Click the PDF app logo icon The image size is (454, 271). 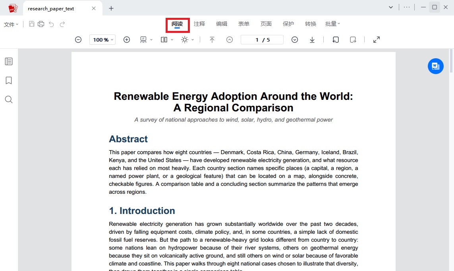click(13, 8)
